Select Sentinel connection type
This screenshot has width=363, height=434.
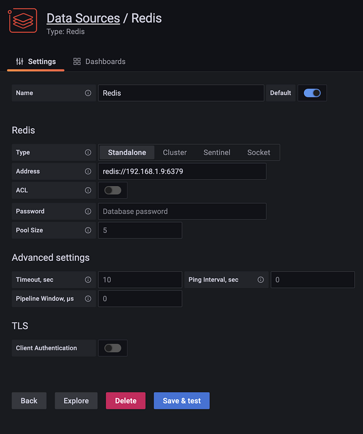[217, 152]
